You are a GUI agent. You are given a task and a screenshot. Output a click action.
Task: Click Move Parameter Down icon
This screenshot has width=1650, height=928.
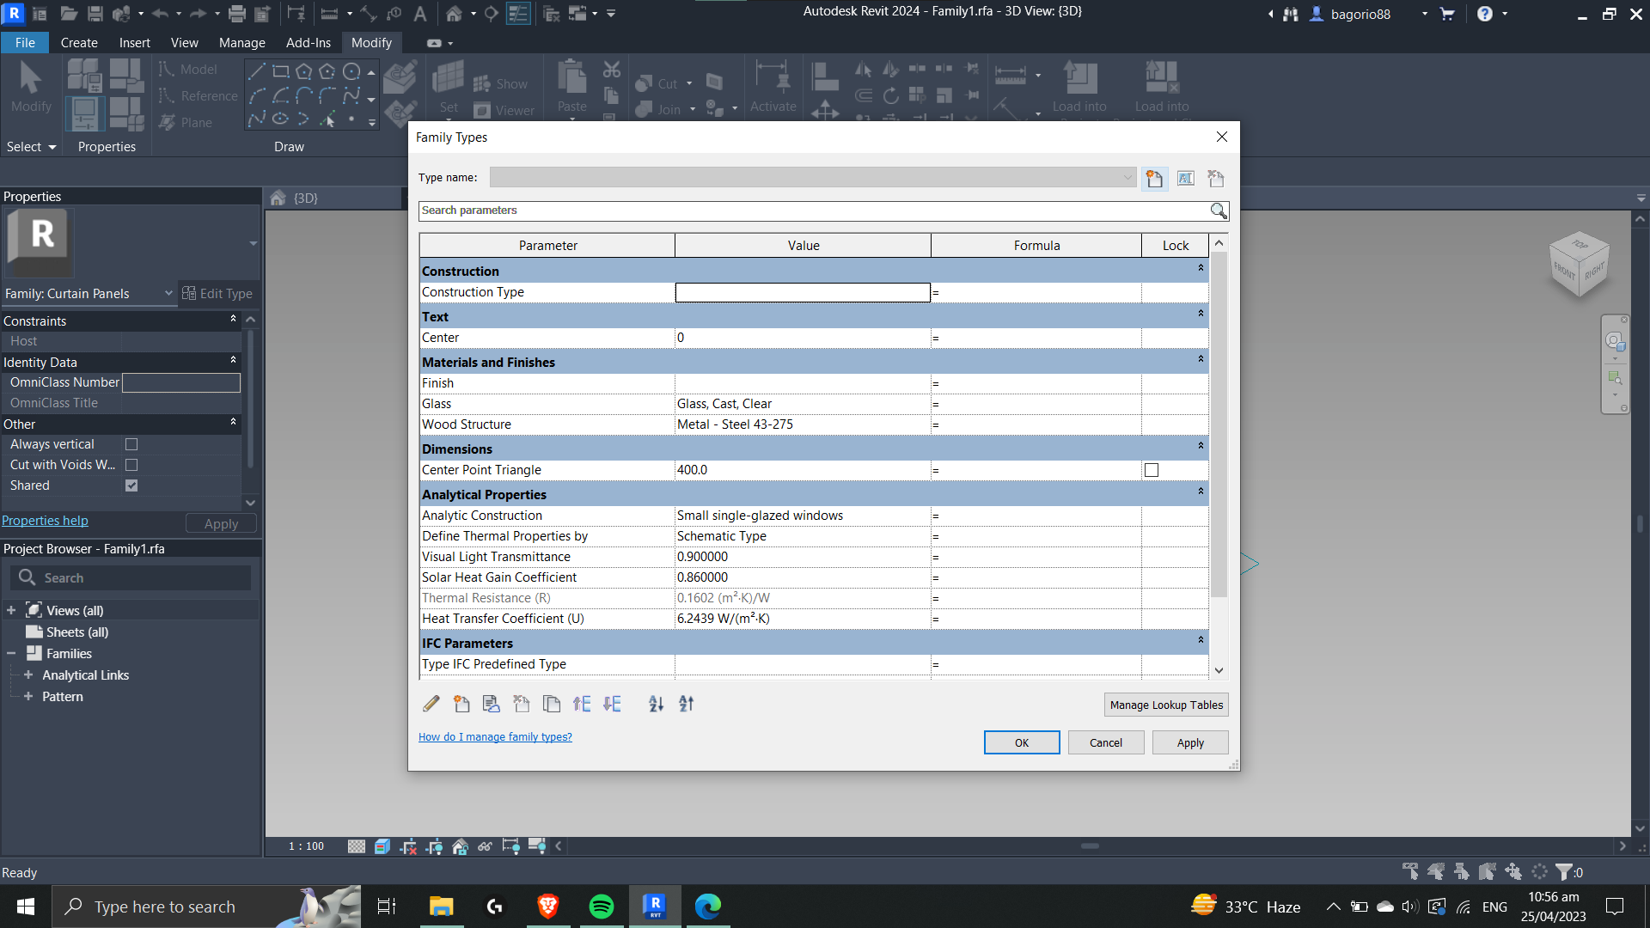point(612,704)
